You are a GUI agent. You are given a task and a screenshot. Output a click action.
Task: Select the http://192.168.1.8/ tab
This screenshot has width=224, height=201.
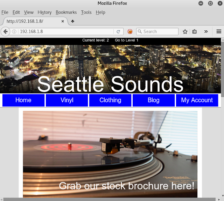coord(35,21)
